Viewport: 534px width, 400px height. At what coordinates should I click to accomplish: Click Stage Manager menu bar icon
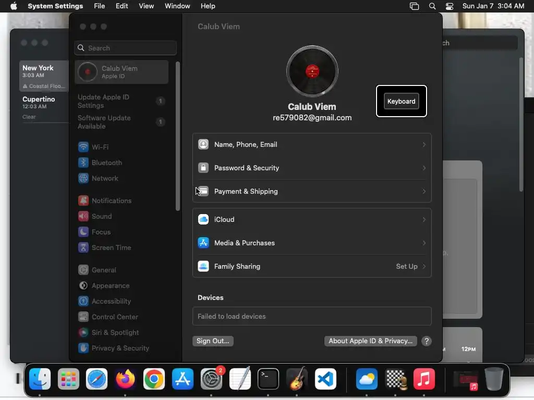click(414, 6)
